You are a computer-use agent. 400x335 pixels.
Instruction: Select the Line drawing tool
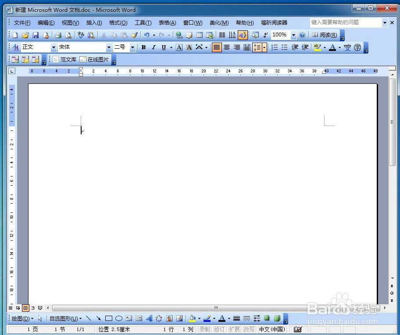[x=88, y=318]
